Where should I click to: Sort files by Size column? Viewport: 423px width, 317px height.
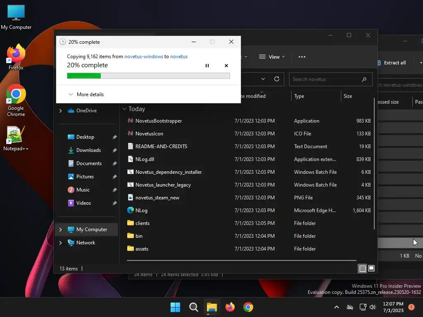356,96
